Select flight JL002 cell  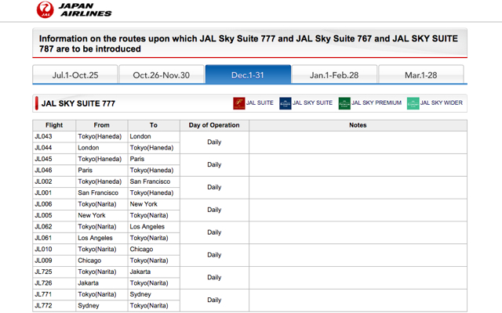pos(54,182)
